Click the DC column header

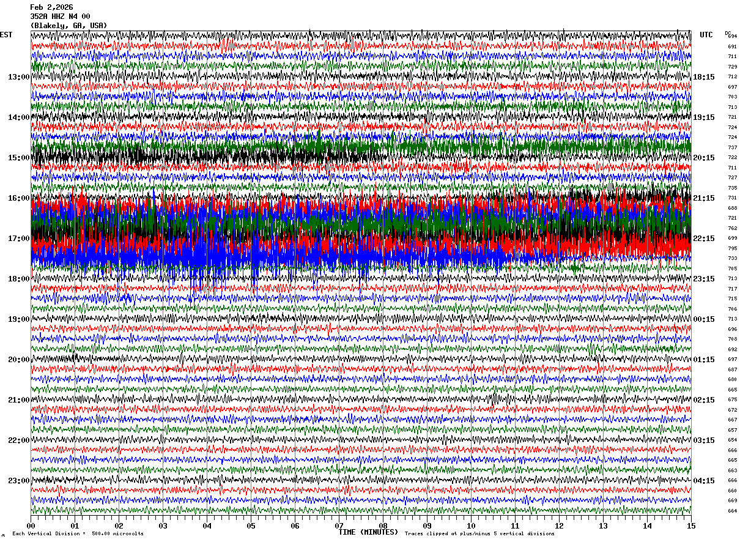(x=728, y=33)
